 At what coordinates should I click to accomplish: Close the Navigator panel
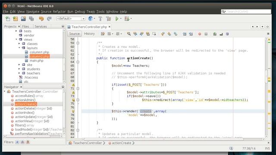coord(21,87)
